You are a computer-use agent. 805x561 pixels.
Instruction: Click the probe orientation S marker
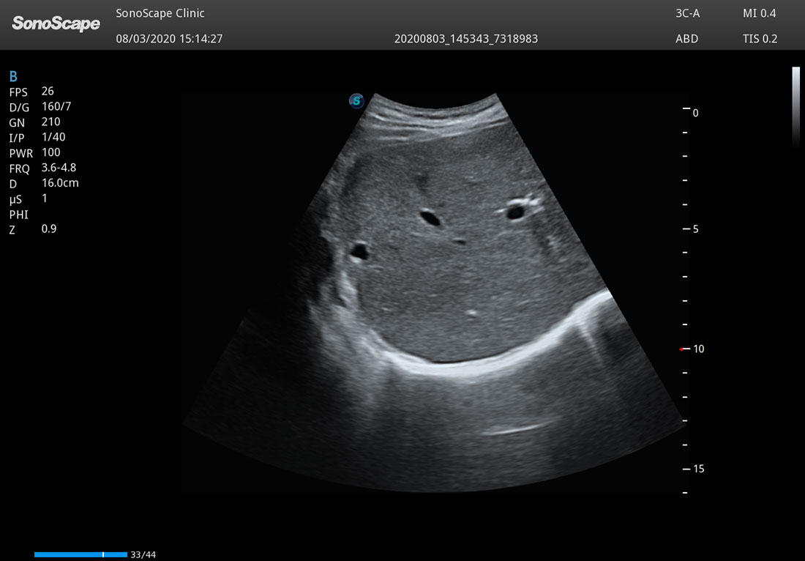coord(356,101)
